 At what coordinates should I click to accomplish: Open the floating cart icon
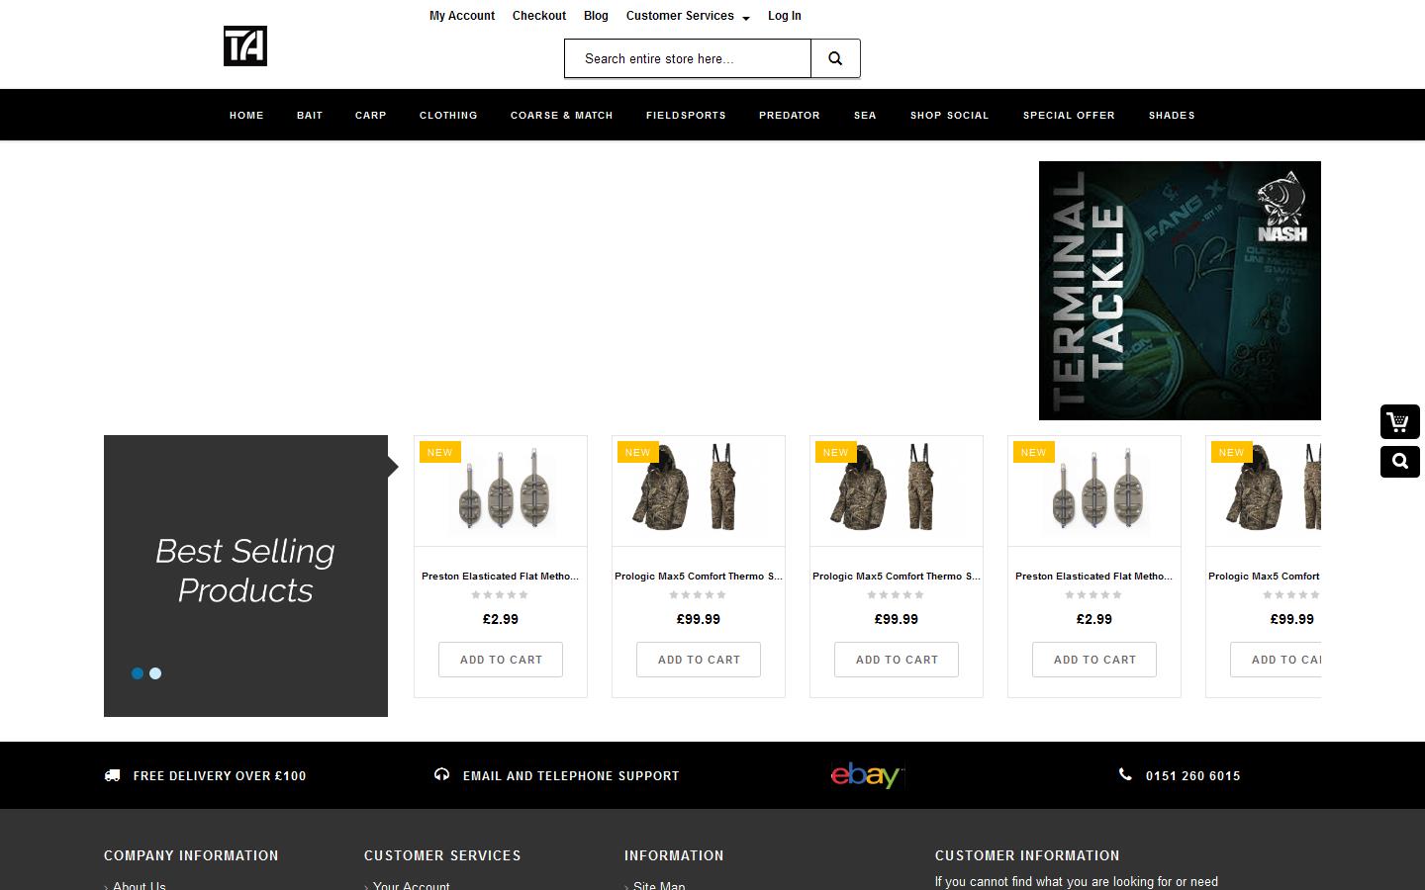(x=1399, y=422)
